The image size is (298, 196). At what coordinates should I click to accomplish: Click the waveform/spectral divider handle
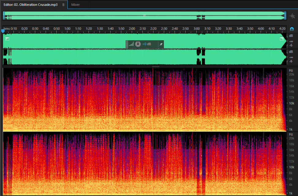click(156, 67)
